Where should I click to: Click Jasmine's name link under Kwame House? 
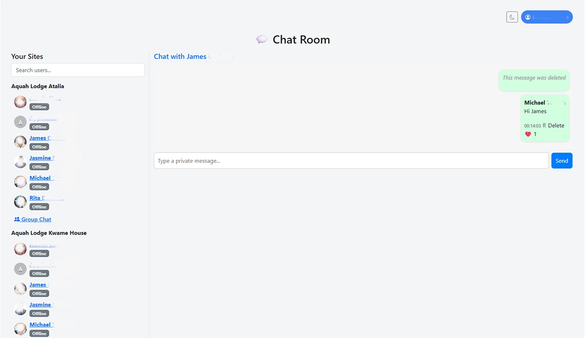[x=41, y=304]
